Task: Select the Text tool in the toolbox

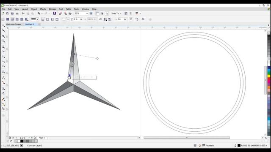Action: click(x=3, y=72)
